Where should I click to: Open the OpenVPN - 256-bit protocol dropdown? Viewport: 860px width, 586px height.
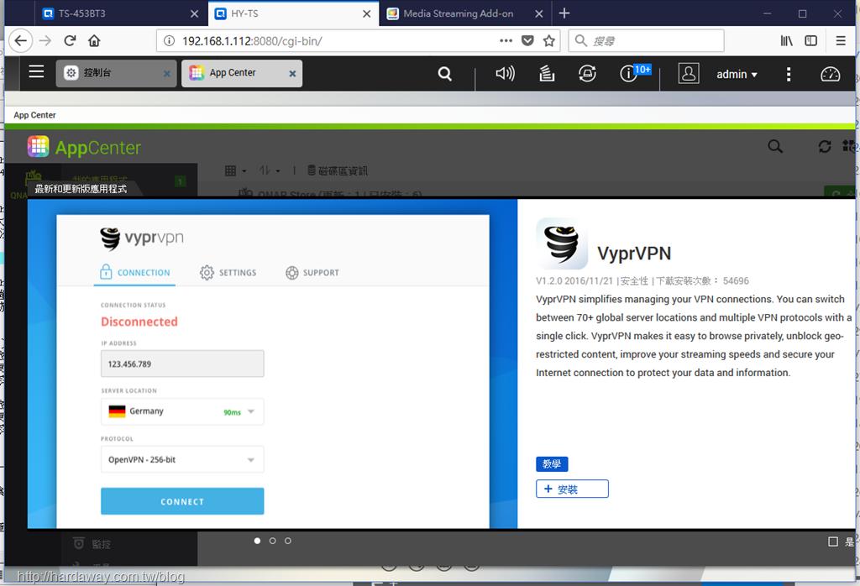point(182,459)
